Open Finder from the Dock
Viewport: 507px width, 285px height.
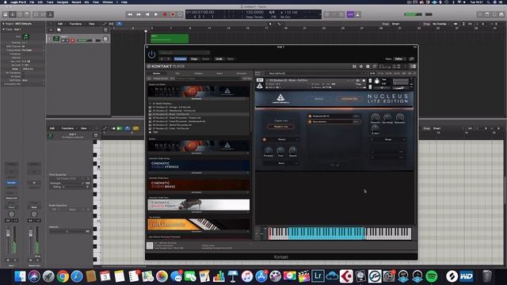20,276
